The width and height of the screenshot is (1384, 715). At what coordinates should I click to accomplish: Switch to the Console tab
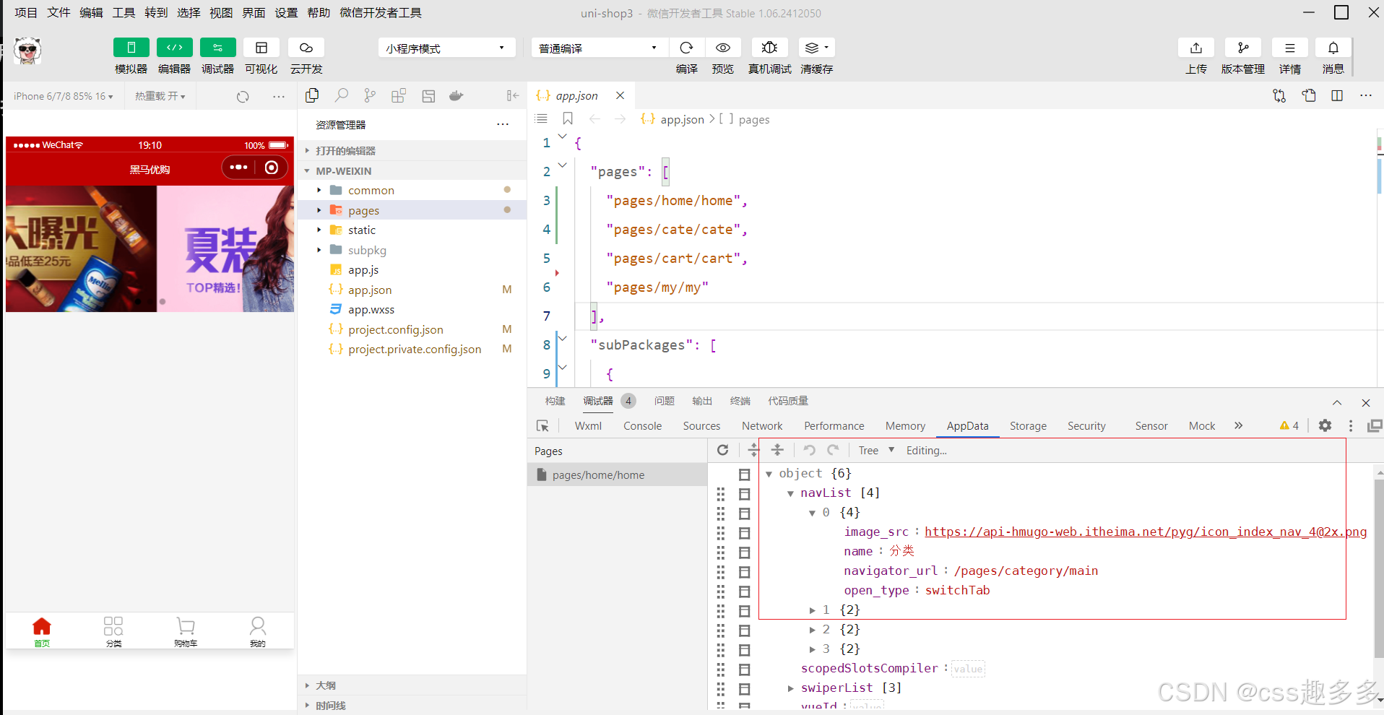pyautogui.click(x=642, y=426)
